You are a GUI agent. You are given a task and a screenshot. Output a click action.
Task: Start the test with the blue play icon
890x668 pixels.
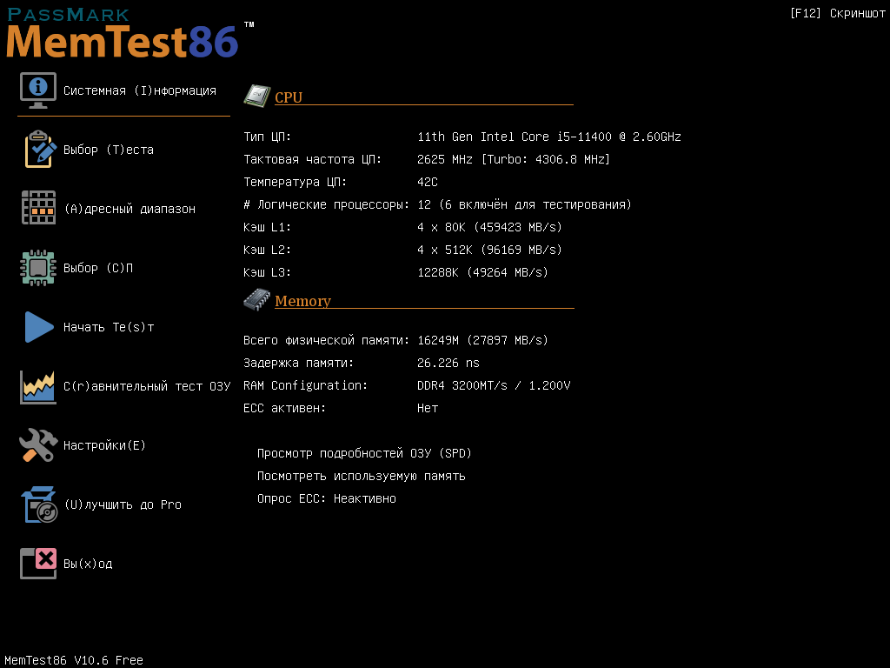(x=39, y=327)
